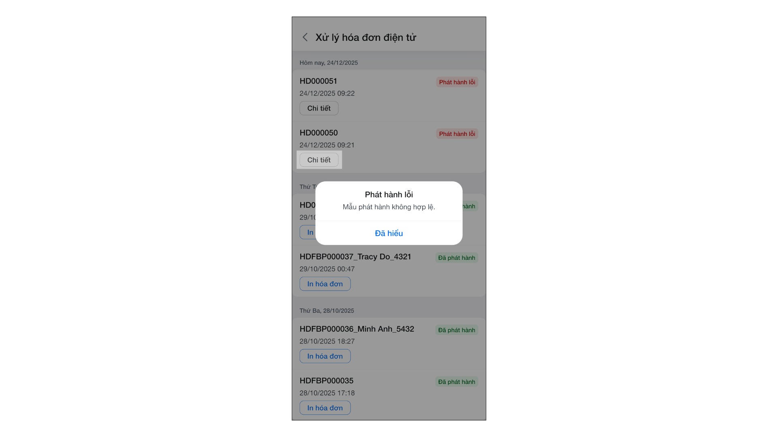Tap the back arrow icon
778x437 pixels.
(305, 37)
